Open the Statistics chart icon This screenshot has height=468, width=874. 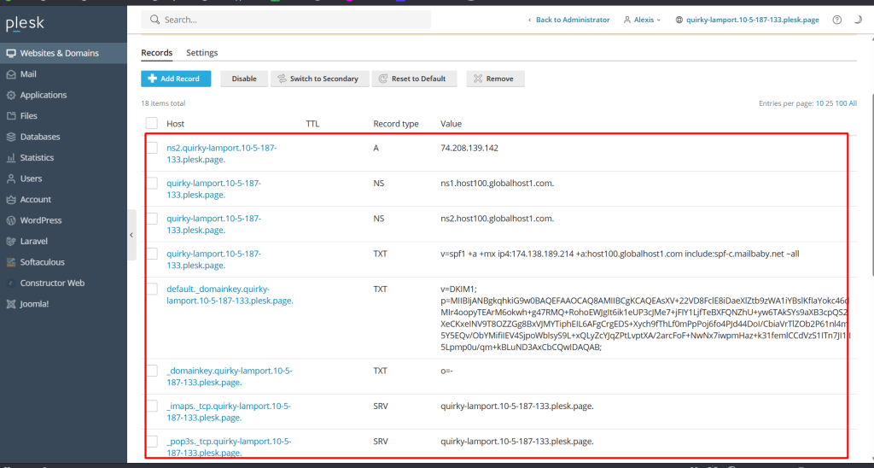point(10,158)
